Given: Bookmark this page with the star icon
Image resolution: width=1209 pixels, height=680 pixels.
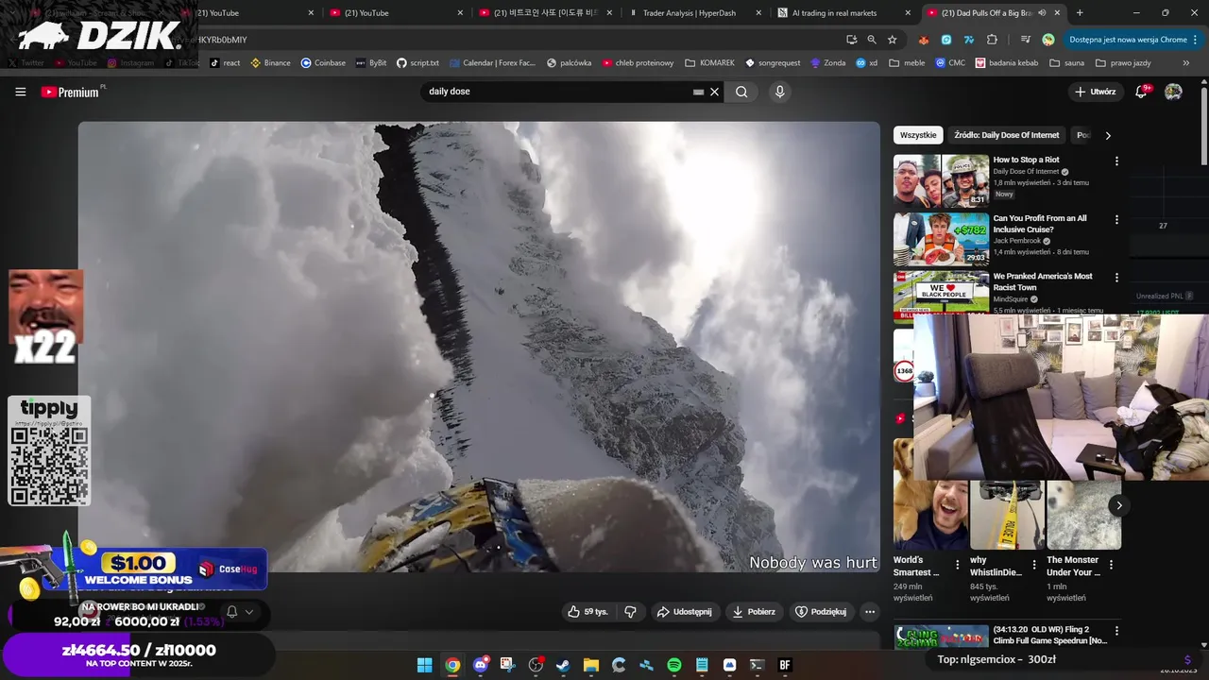Looking at the screenshot, I should [x=892, y=40].
